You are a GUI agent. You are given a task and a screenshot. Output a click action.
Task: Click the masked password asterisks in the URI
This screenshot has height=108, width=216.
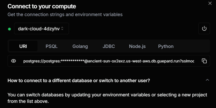(x=72, y=61)
